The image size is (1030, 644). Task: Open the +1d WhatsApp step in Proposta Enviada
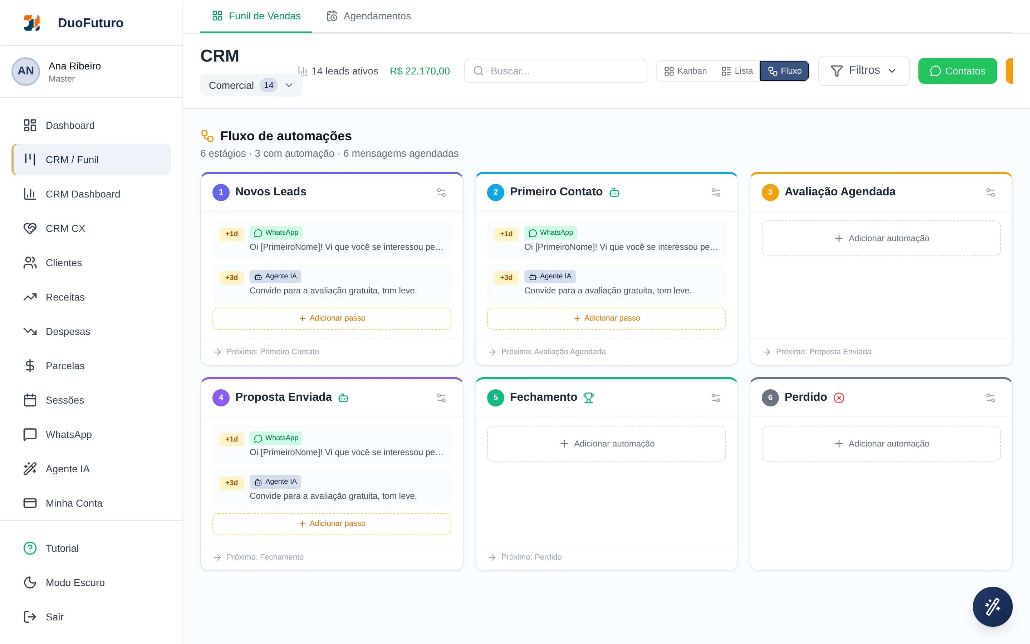click(x=332, y=445)
